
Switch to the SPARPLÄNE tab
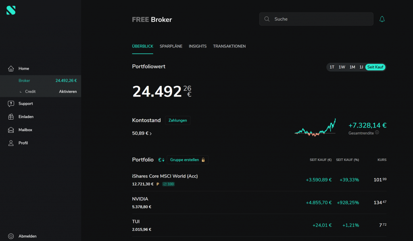pyautogui.click(x=171, y=46)
